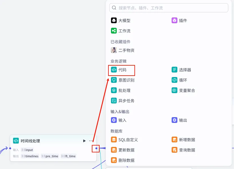Pick the 查询数据 query data icon
Image resolution: width=234 pixels, height=169 pixels.
click(x=174, y=150)
